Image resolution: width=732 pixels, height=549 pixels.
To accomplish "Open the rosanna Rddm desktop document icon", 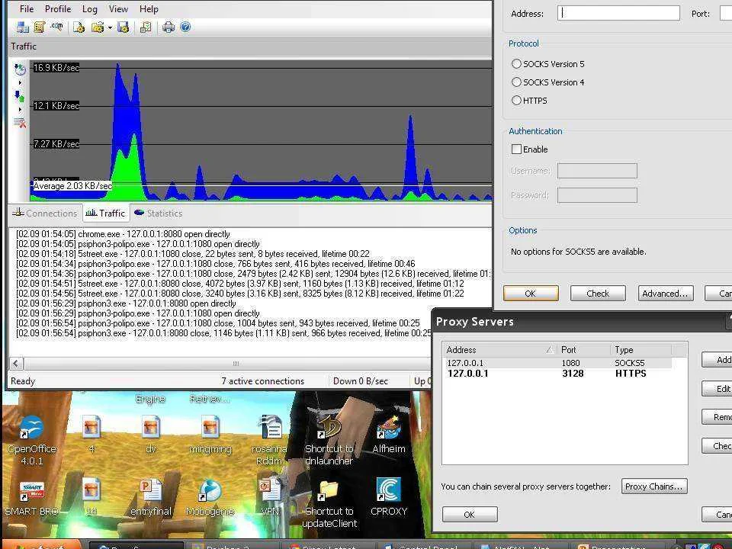I will point(270,427).
